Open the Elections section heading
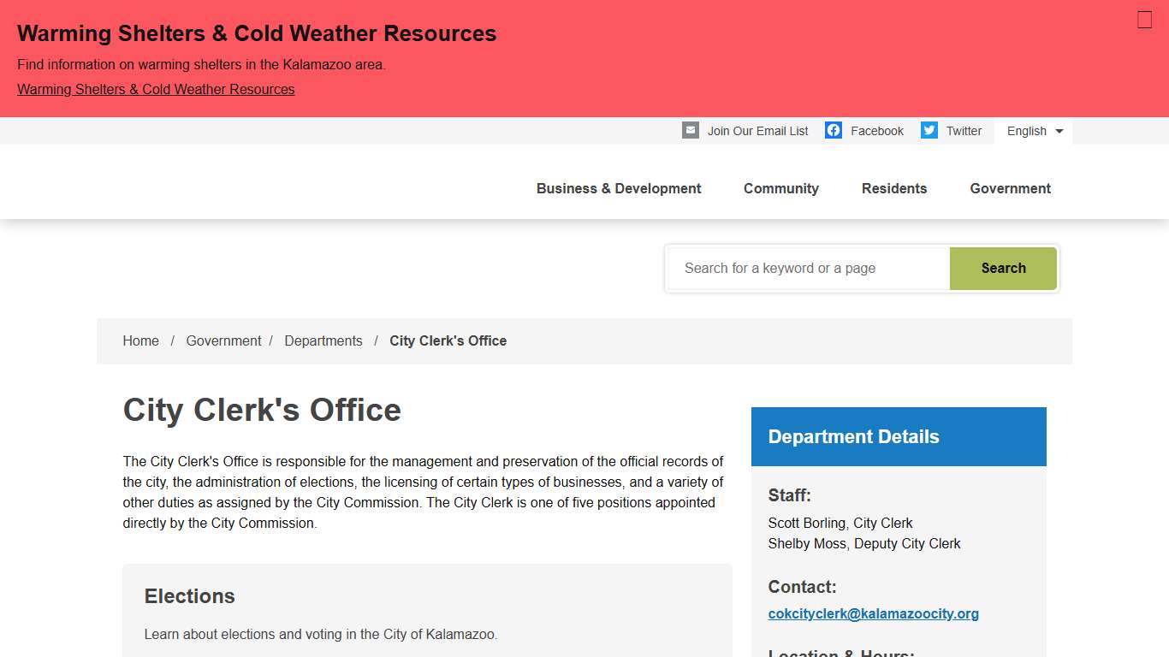Viewport: 1169px width, 657px height. coord(189,596)
